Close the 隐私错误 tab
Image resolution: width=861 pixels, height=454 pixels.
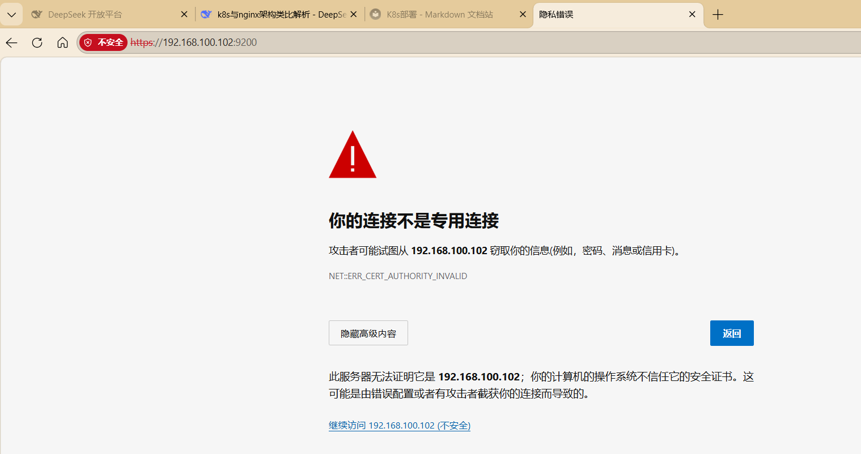point(692,15)
